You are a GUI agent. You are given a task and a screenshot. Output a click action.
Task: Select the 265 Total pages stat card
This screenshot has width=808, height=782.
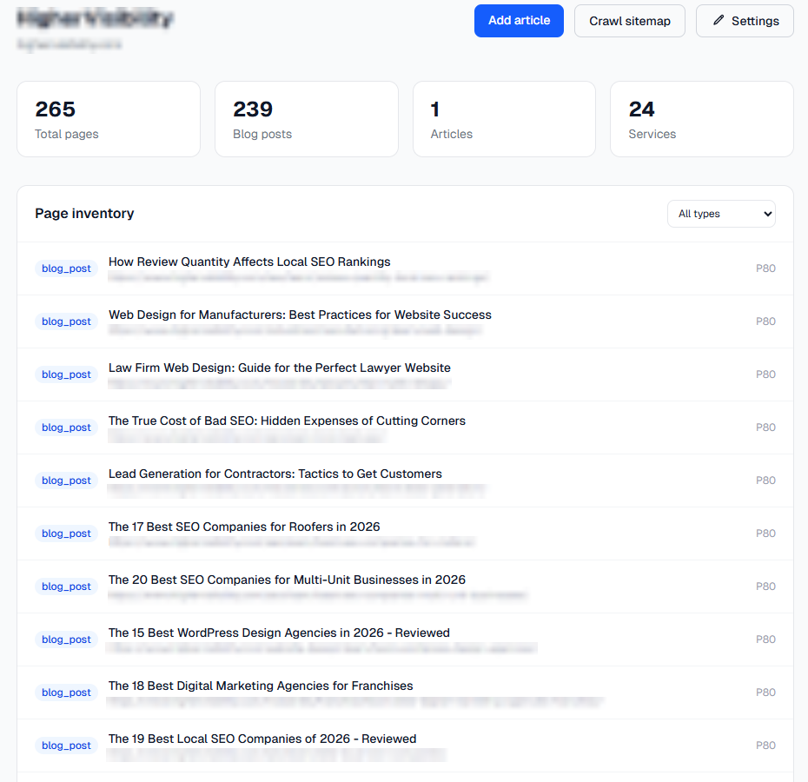coord(108,118)
